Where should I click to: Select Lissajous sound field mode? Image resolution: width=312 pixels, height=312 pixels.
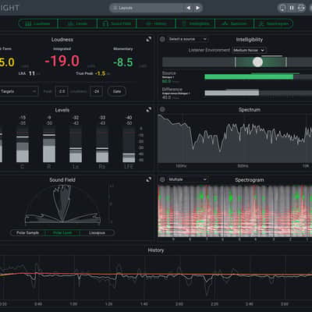(x=97, y=232)
